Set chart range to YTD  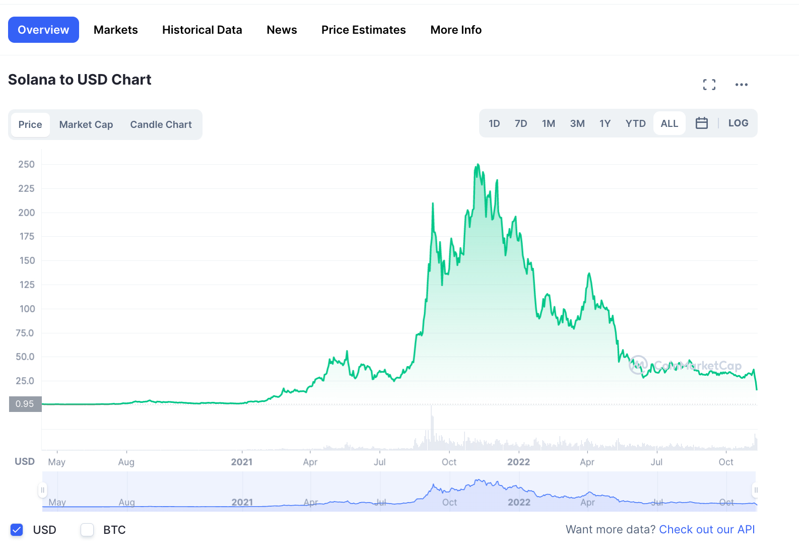(x=635, y=123)
